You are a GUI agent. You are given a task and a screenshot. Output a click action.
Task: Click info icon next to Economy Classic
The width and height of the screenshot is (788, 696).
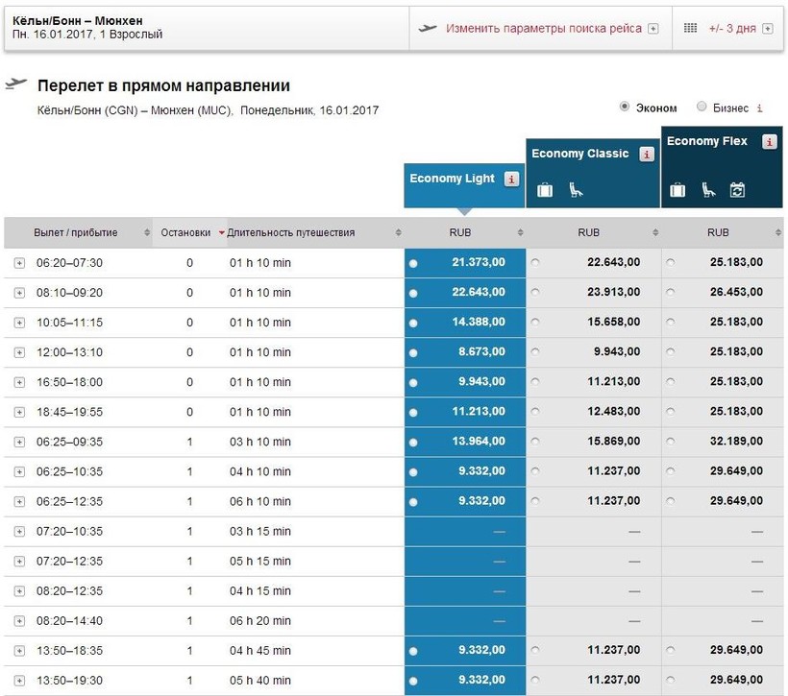647,154
